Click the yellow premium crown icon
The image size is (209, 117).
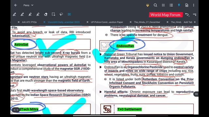click(148, 5)
